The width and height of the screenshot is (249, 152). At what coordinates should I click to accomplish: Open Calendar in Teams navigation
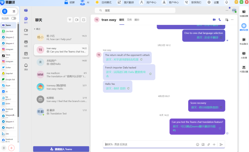(26, 55)
